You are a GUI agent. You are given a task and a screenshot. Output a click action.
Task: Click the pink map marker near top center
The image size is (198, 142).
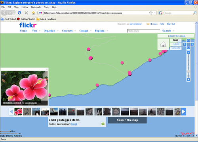(89, 49)
